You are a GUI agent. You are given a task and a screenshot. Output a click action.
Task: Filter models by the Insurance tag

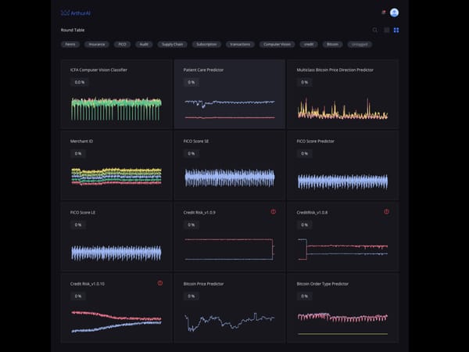pos(97,45)
